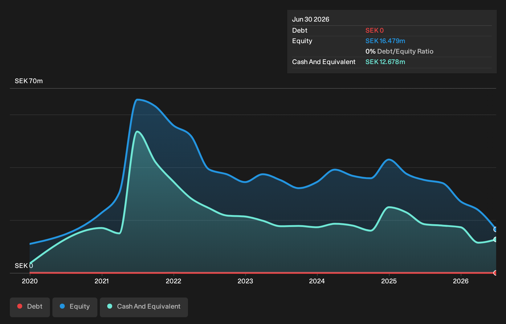Click the SEK 0 axis label
The image size is (506, 324).
[x=24, y=266]
